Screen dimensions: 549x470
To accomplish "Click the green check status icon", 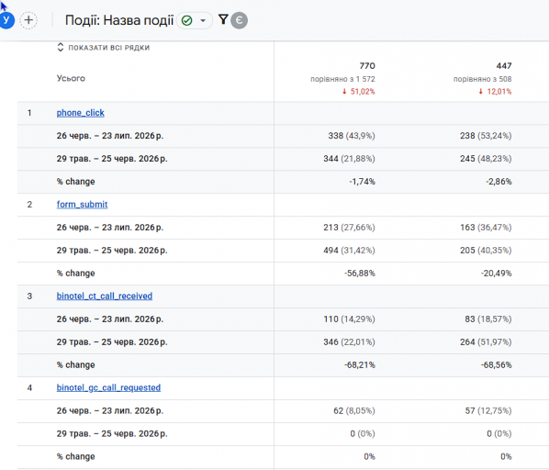I will [x=187, y=20].
